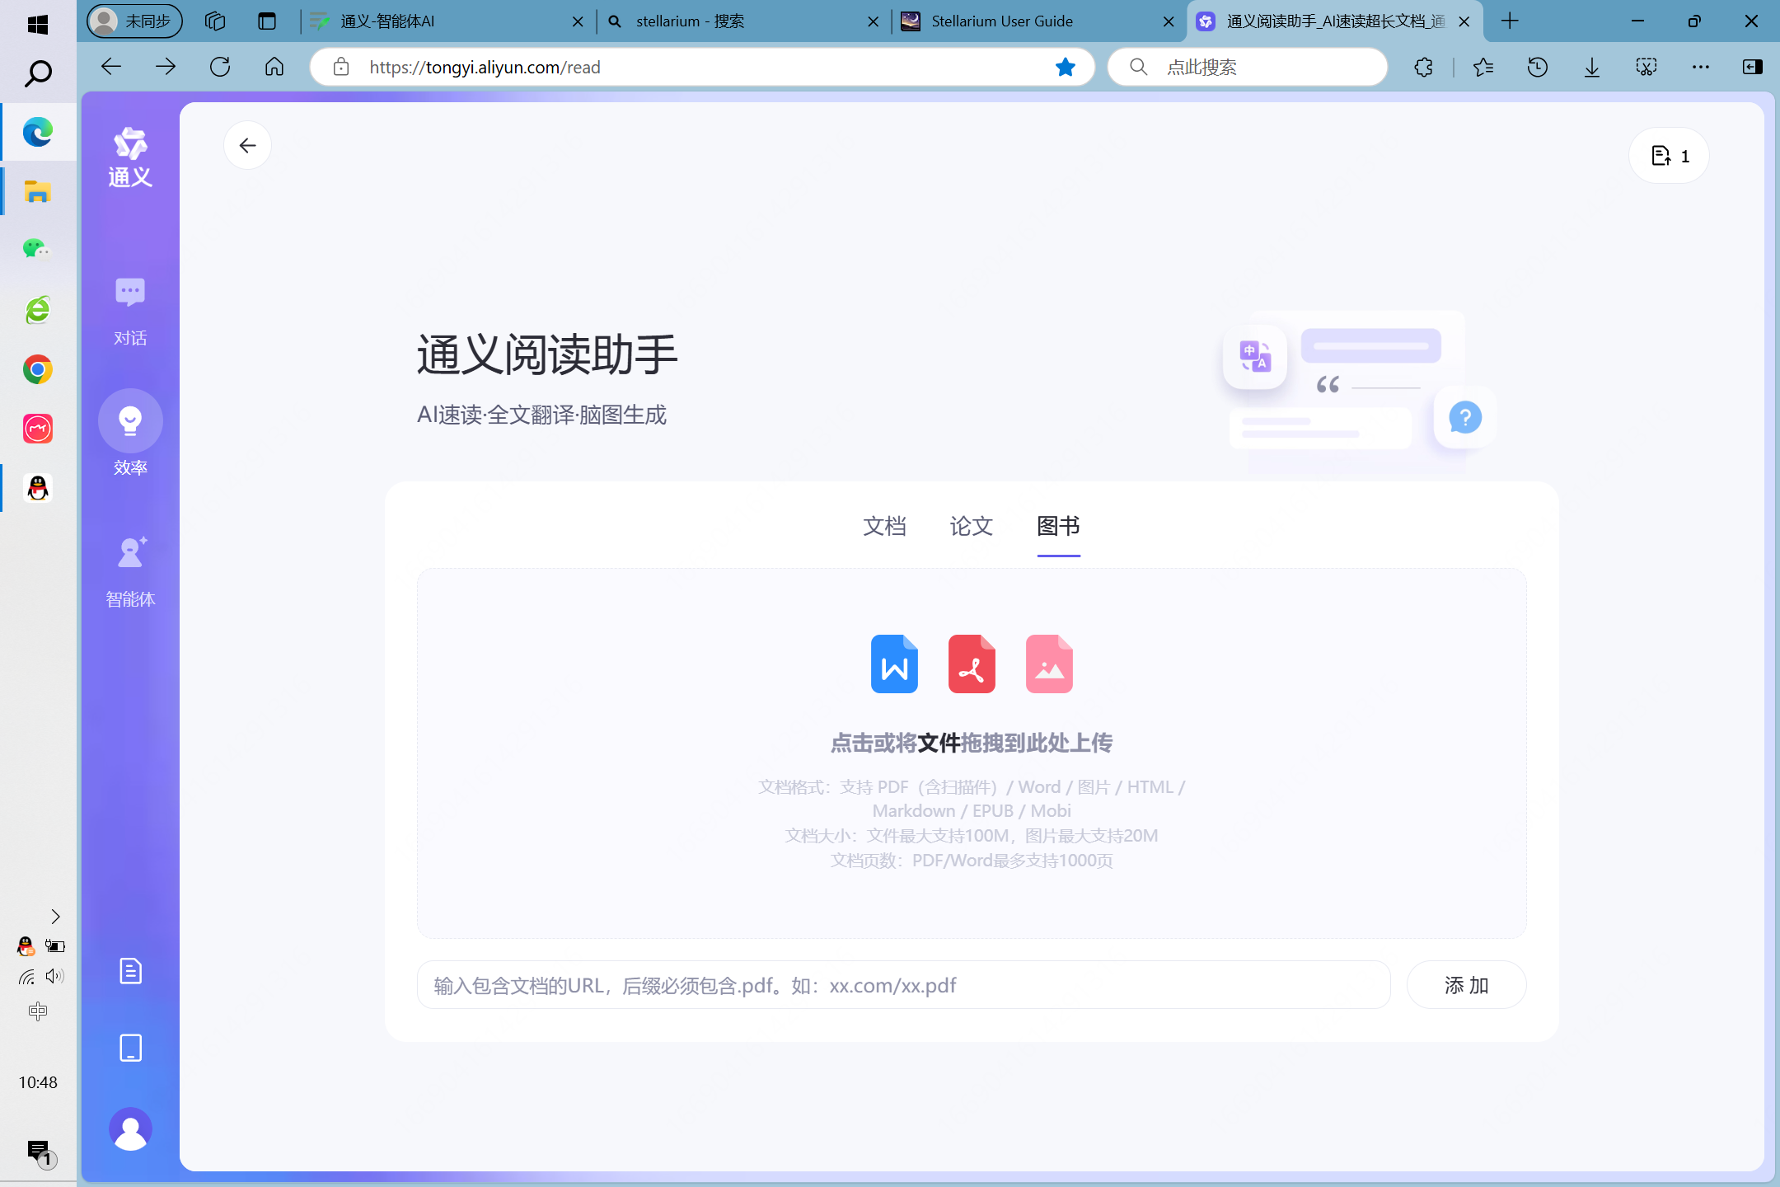
Task: Click the workspaces icon in title bar
Action: 215,21
